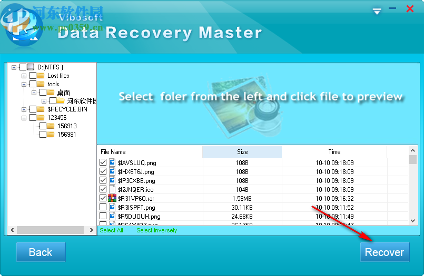
Task: Select the $RECYCLE.BIN folder label
Action: click(x=67, y=109)
